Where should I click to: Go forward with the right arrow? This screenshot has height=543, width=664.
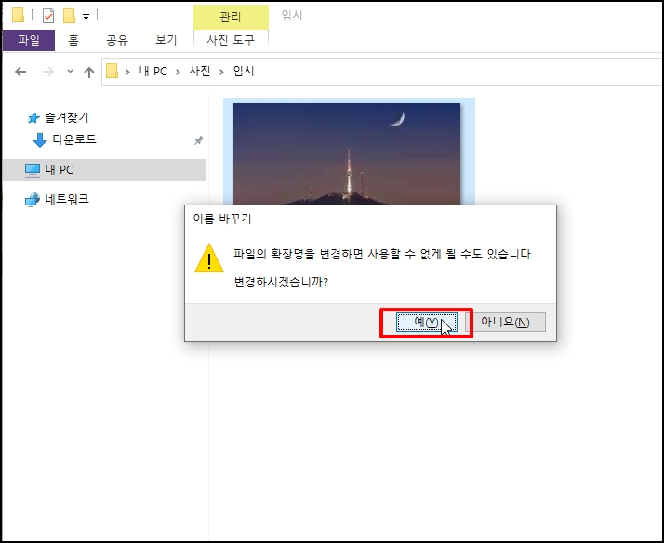coord(47,72)
